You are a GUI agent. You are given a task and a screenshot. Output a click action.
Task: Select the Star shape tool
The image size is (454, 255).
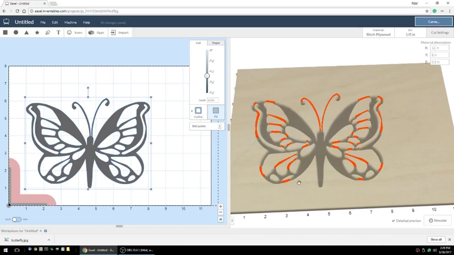(37, 33)
